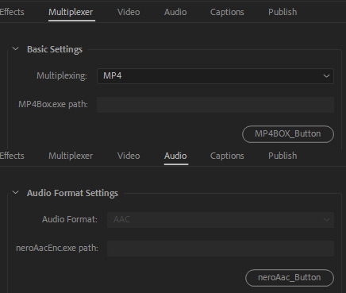
Task: Collapse the Basic Settings section chevron
Action: [x=16, y=49]
